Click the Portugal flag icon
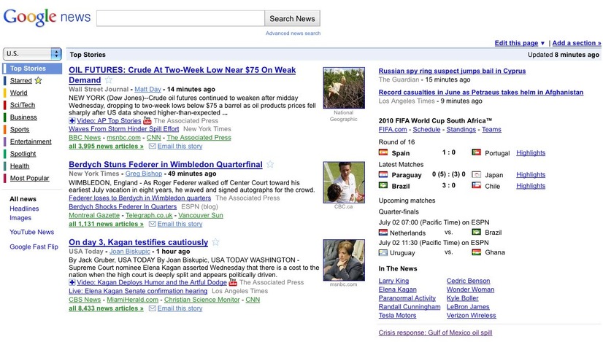603x342 pixels. (x=476, y=152)
